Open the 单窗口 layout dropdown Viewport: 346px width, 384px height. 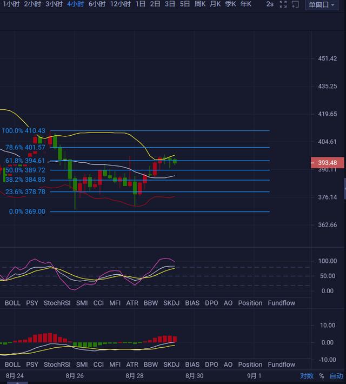coord(322,5)
